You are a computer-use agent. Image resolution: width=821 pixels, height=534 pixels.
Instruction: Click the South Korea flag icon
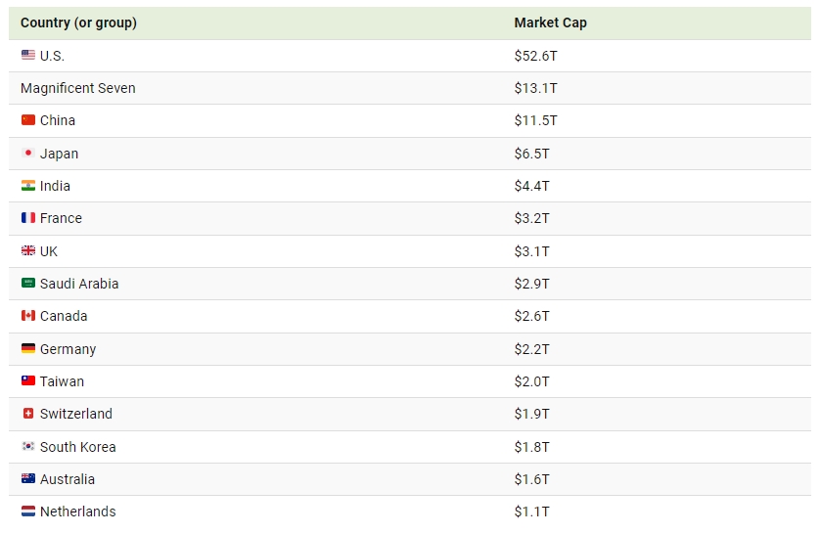pos(28,447)
